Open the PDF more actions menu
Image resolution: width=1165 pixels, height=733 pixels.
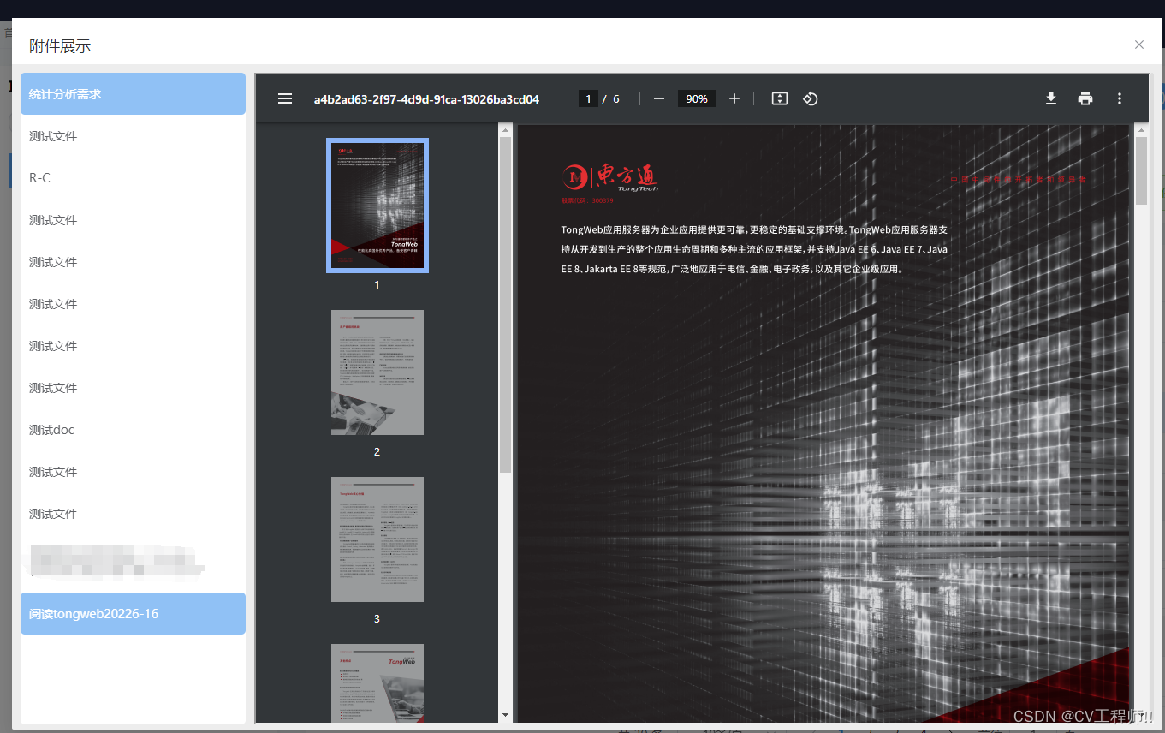pyautogui.click(x=1120, y=99)
